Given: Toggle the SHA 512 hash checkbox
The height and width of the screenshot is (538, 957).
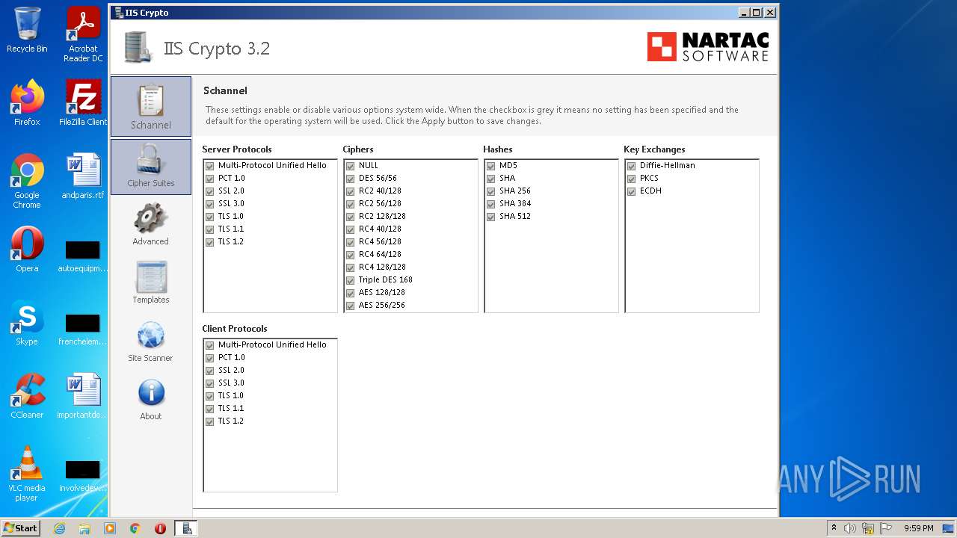Looking at the screenshot, I should pos(490,217).
